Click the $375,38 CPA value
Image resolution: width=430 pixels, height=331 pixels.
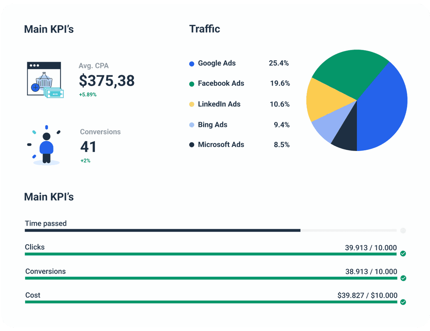(106, 81)
